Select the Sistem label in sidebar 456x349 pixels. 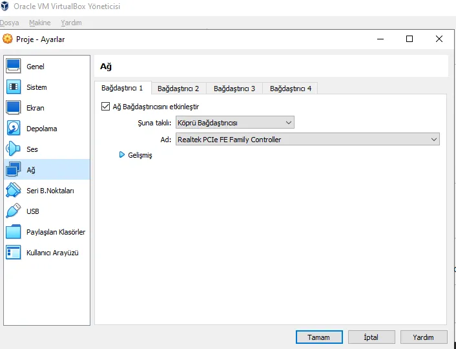(x=37, y=87)
